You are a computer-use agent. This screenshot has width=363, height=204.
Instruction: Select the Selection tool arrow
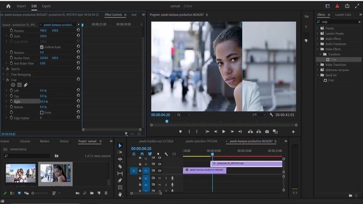click(x=120, y=146)
